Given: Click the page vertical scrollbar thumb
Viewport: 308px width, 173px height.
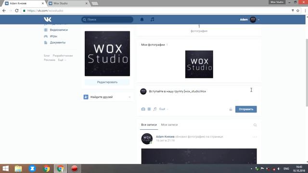Looking at the screenshot, I should (307, 73).
